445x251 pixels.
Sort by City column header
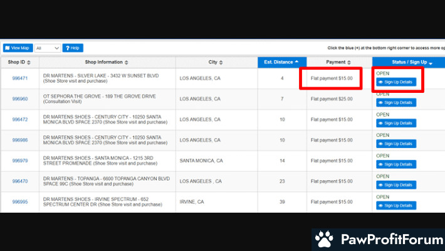pos(216,62)
